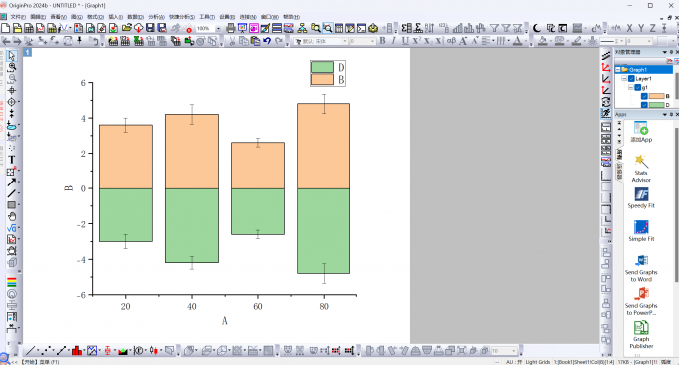
Task: Collapse the g1 group node
Action: click(631, 87)
